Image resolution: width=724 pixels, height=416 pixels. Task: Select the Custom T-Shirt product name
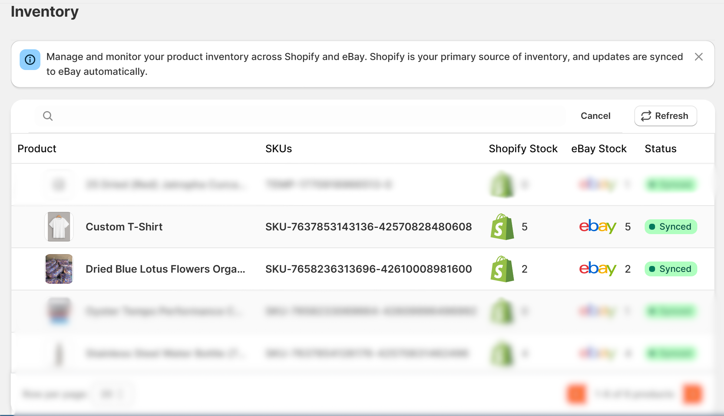click(124, 227)
